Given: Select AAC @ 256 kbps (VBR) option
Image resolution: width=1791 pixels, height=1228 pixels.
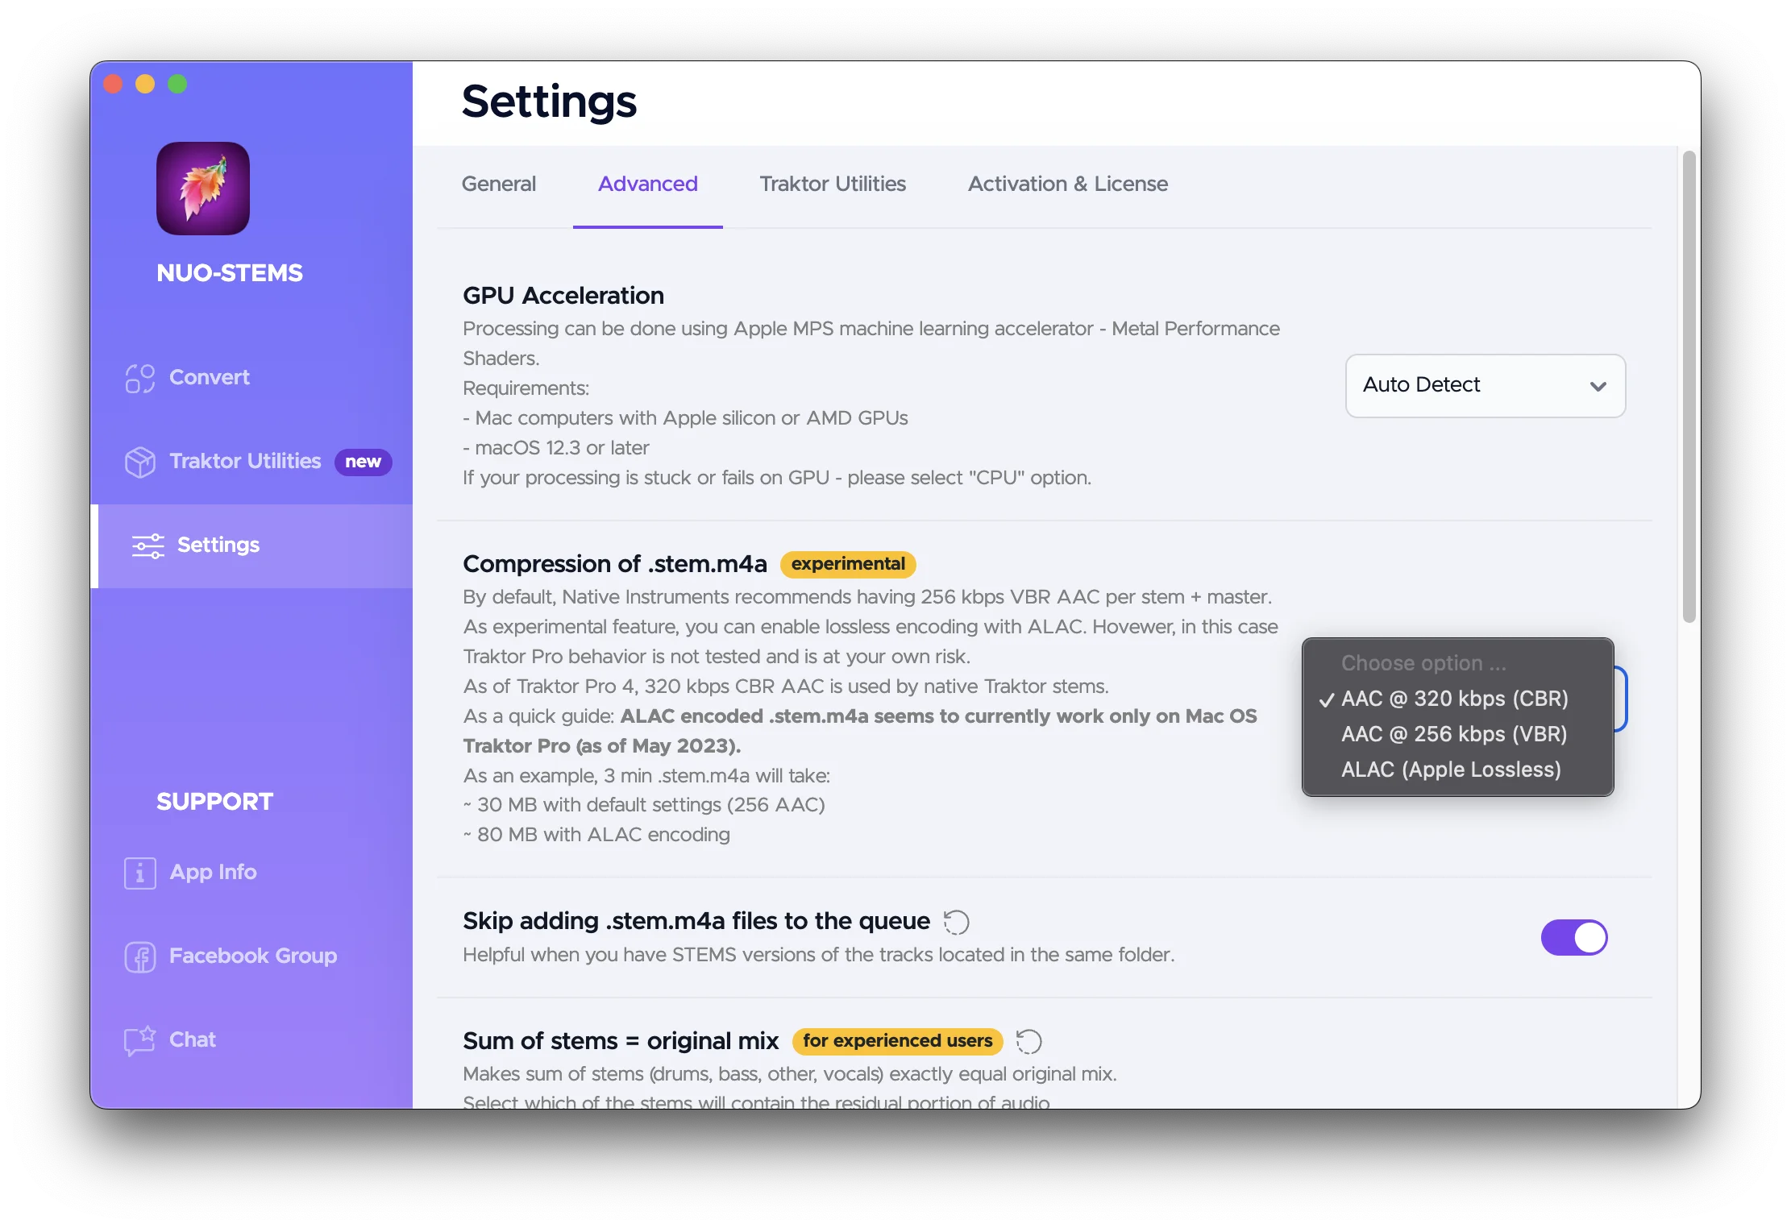Looking at the screenshot, I should coord(1454,734).
